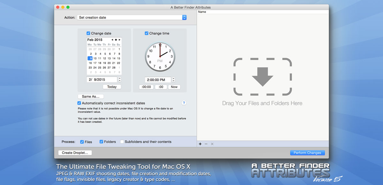
Task: Click the :00 seconds reset button
Action: click(161, 87)
